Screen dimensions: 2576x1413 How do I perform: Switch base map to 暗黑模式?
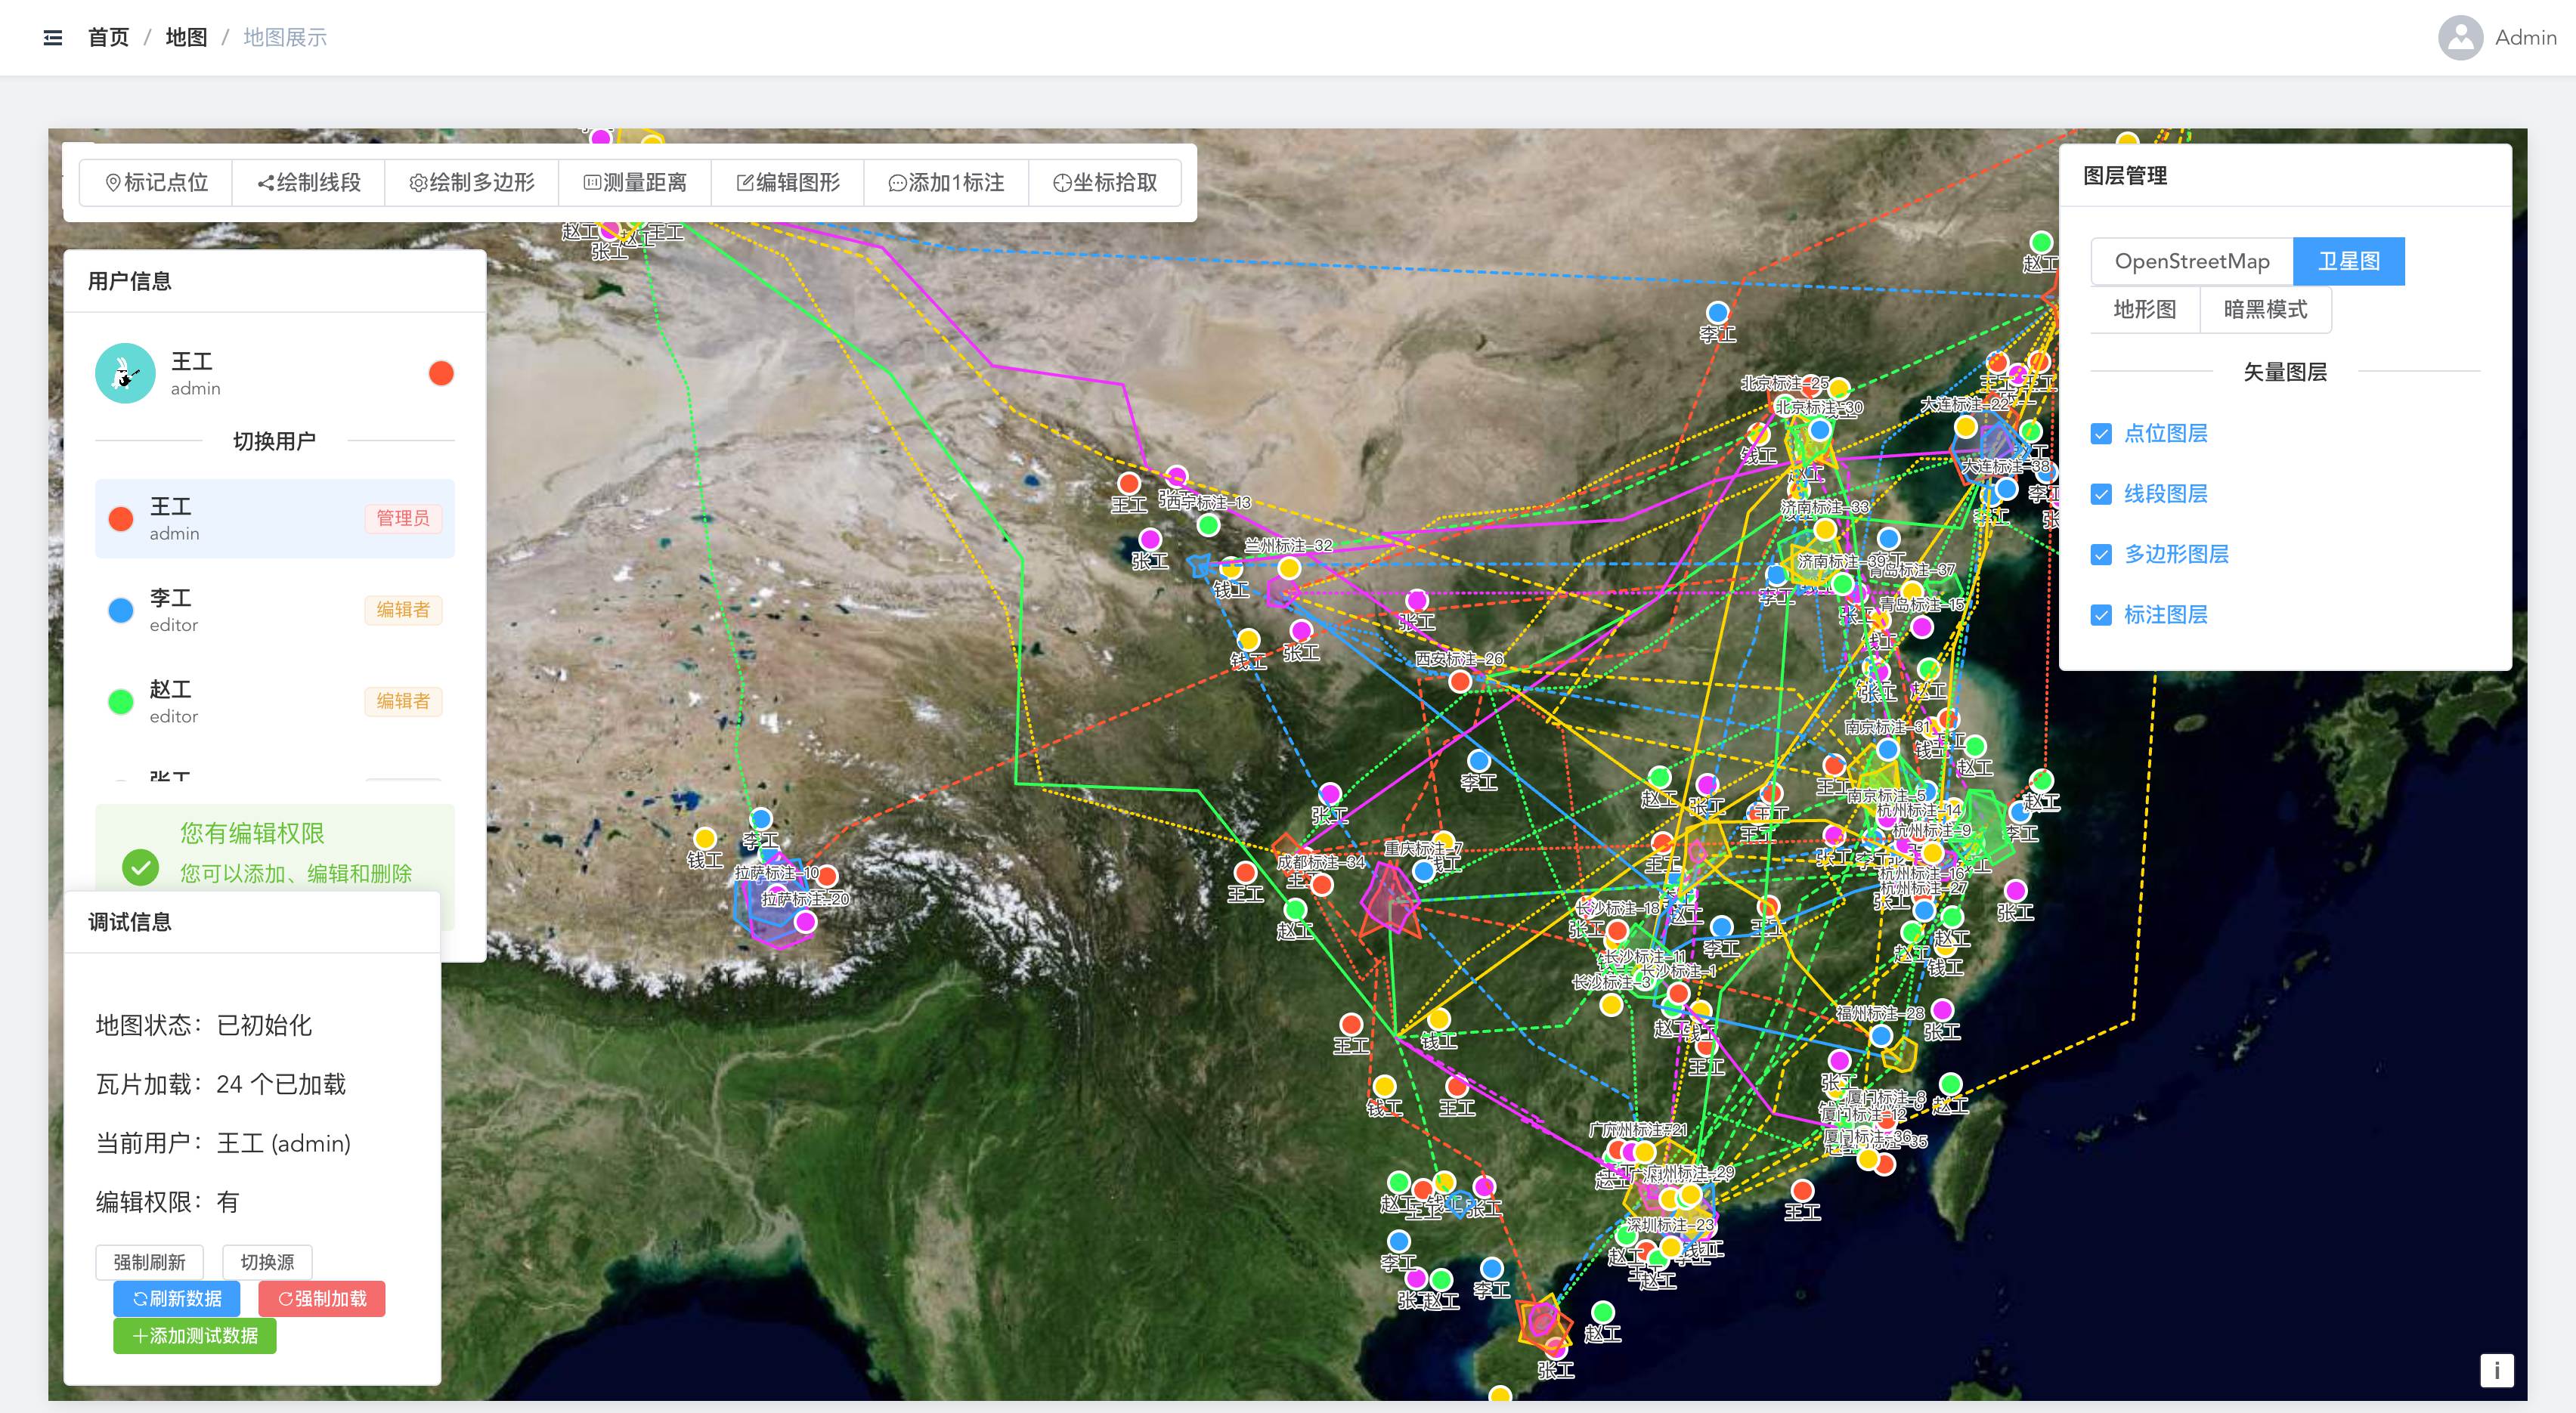[x=2265, y=310]
